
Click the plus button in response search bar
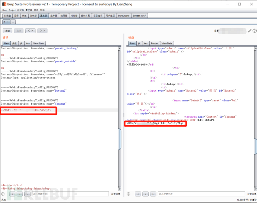(145, 194)
